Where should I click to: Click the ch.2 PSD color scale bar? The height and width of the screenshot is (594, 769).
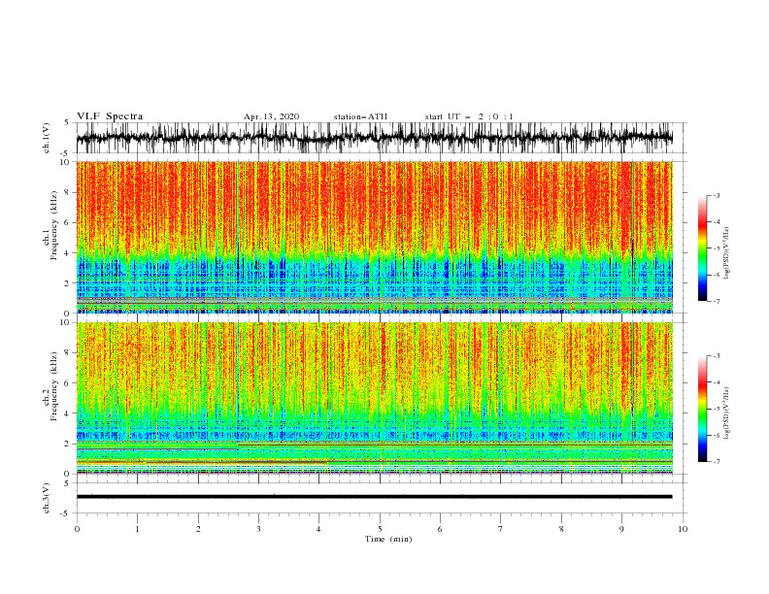click(x=702, y=409)
